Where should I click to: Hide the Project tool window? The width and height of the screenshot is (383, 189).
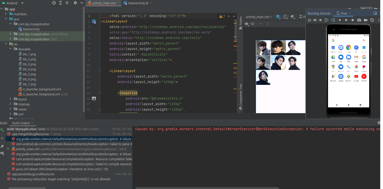[82, 3]
